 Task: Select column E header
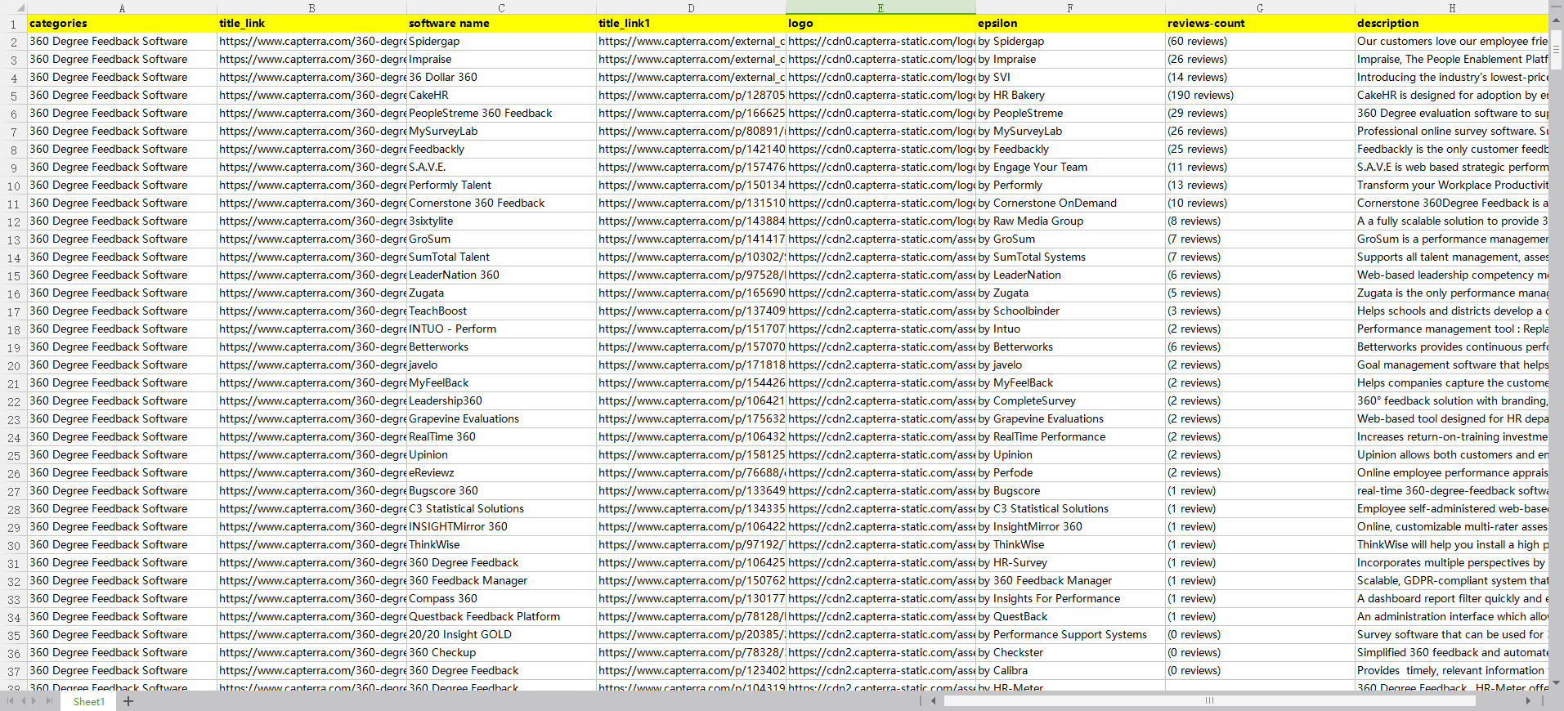click(881, 7)
